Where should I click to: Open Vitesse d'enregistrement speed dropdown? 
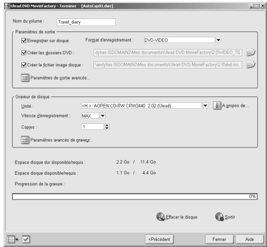click(103, 116)
